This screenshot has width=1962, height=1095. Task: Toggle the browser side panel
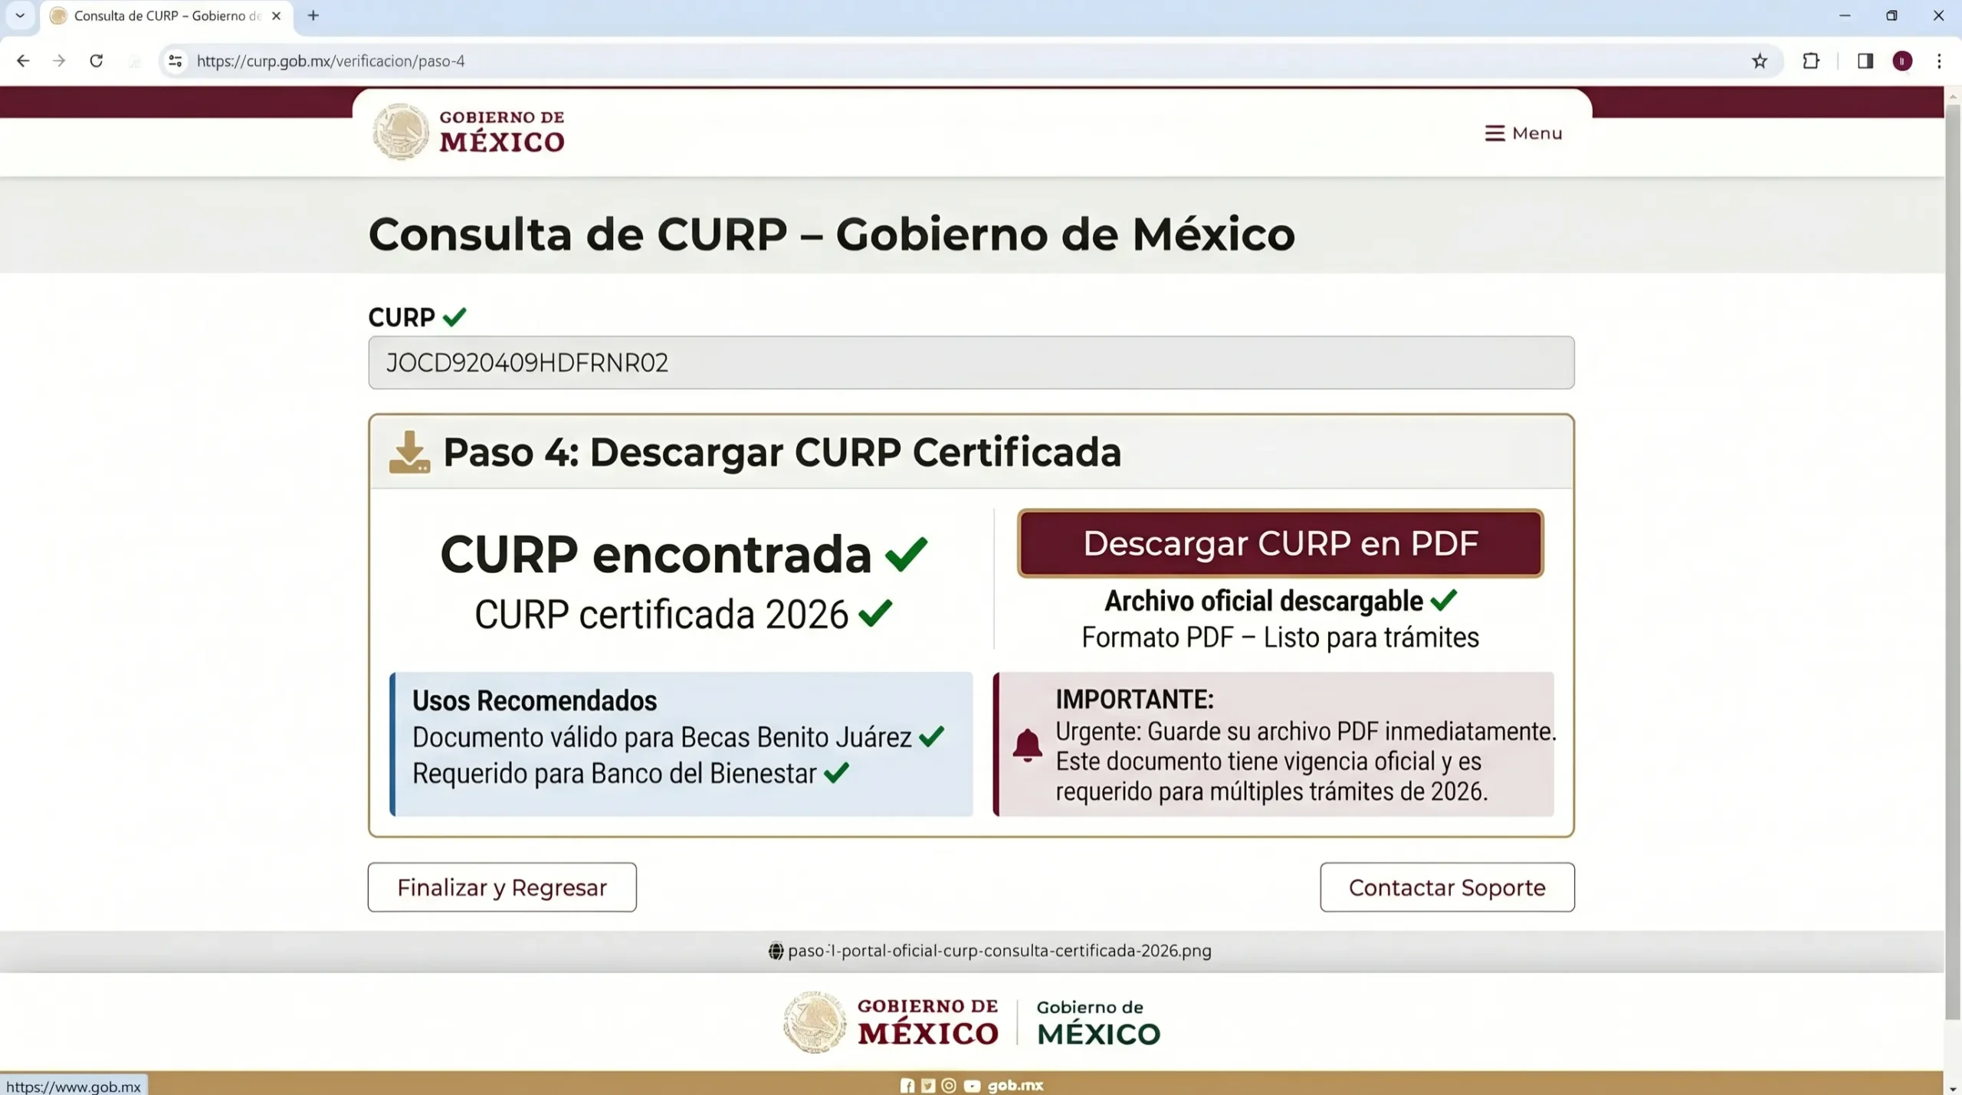pyautogui.click(x=1865, y=61)
